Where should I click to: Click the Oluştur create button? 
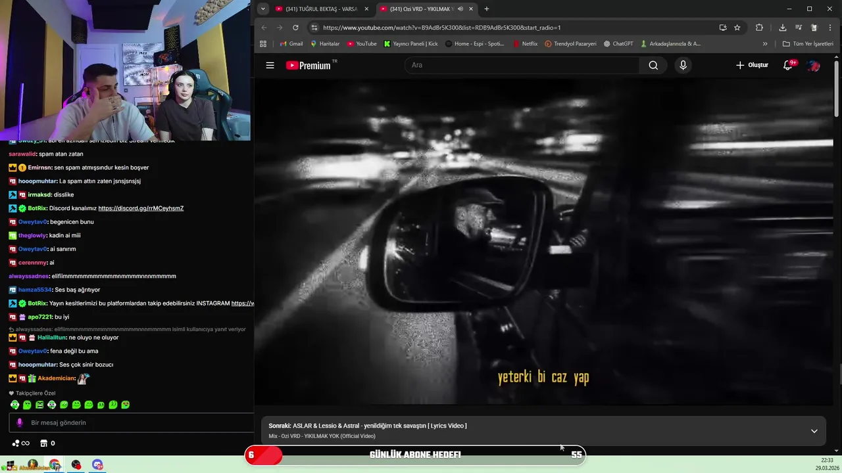(752, 65)
